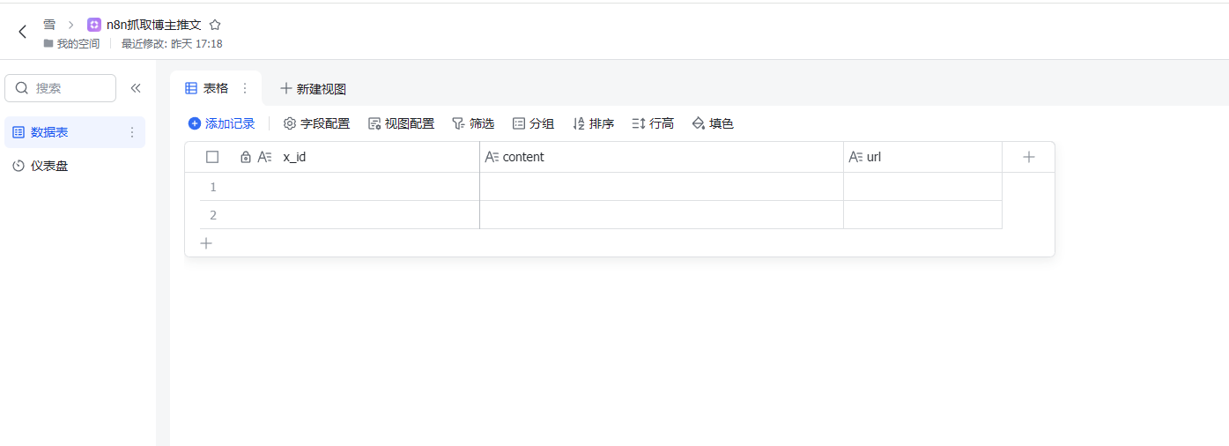The width and height of the screenshot is (1229, 446).
Task: Click the 添加记录 button
Action: tap(221, 123)
